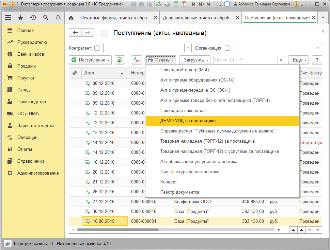The height and width of the screenshot is (250, 330).
Task: Switch to Дополнительные отчеты и обработки tab
Action: 200,18
